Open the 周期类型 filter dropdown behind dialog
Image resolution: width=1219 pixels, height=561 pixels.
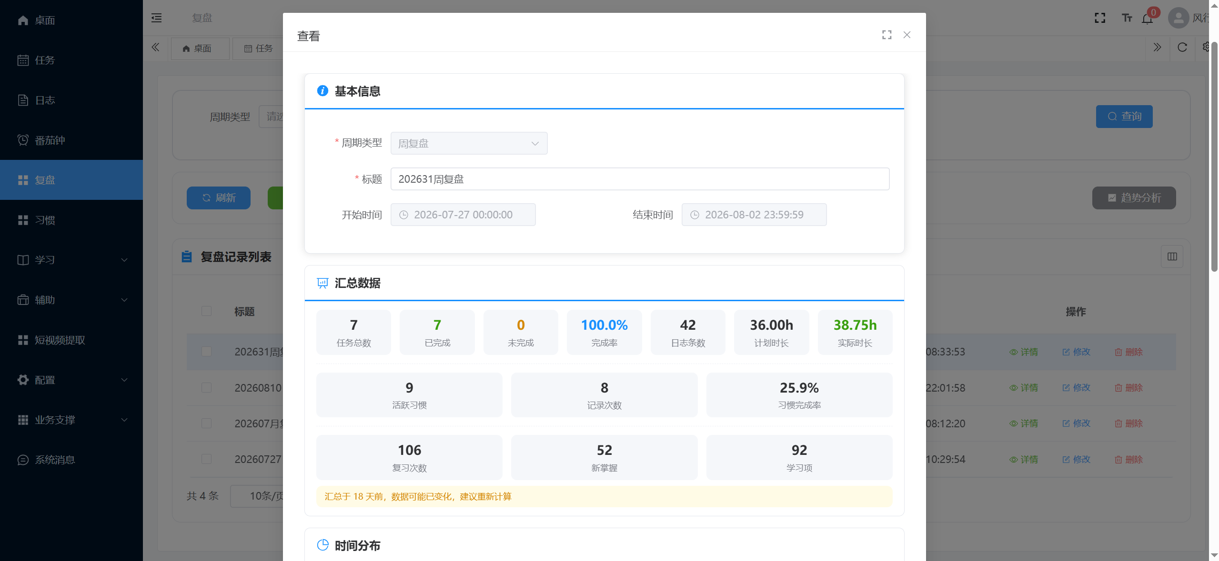[271, 117]
